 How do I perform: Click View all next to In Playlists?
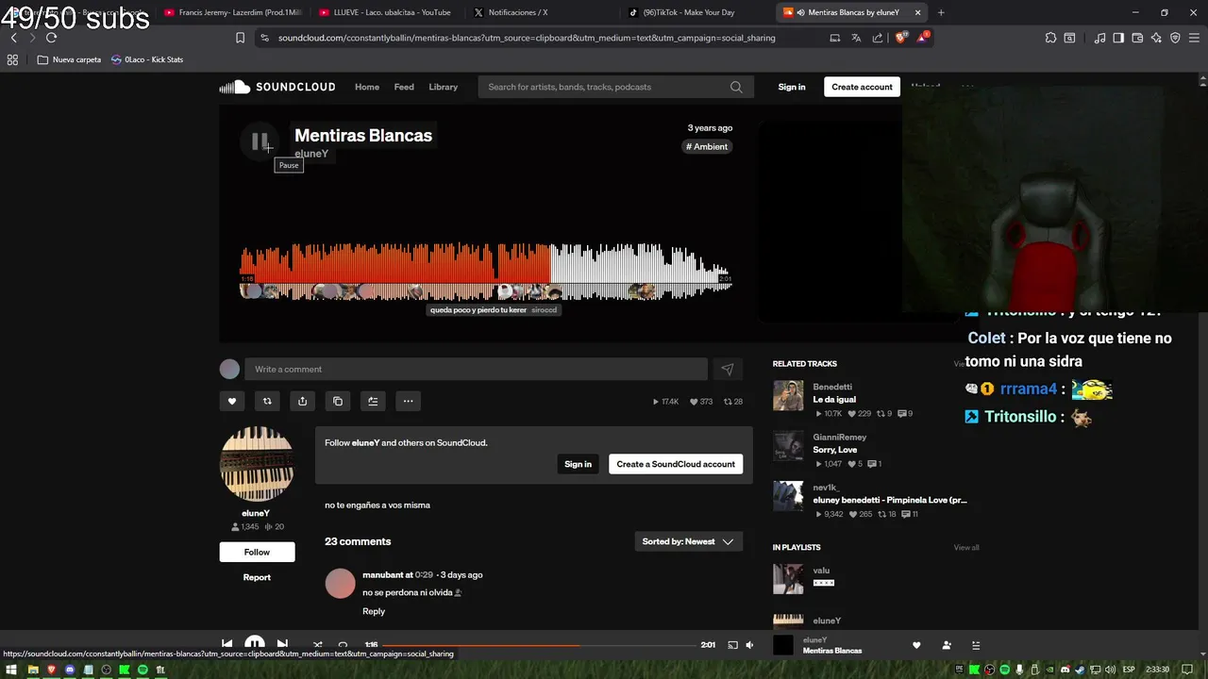pos(966,548)
